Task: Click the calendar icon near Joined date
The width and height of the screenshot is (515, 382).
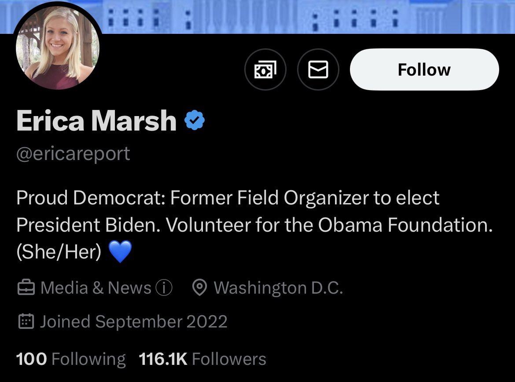Action: 26,321
